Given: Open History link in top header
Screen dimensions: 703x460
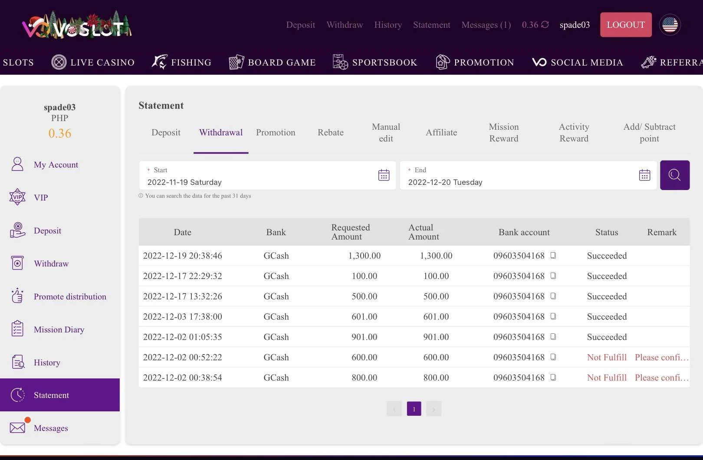Looking at the screenshot, I should [x=388, y=25].
